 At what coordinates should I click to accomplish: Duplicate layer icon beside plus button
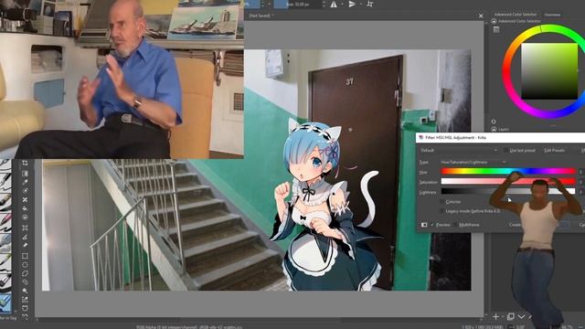(x=510, y=317)
